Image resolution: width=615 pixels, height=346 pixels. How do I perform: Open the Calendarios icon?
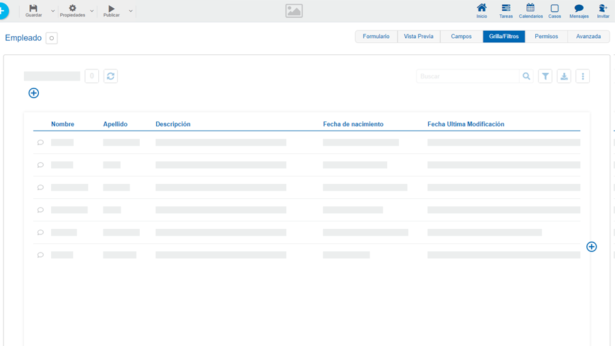click(x=530, y=8)
